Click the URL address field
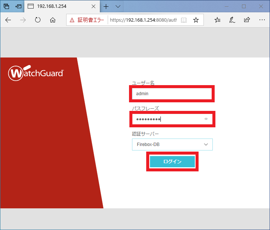The width and height of the screenshot is (270, 230). click(x=143, y=20)
